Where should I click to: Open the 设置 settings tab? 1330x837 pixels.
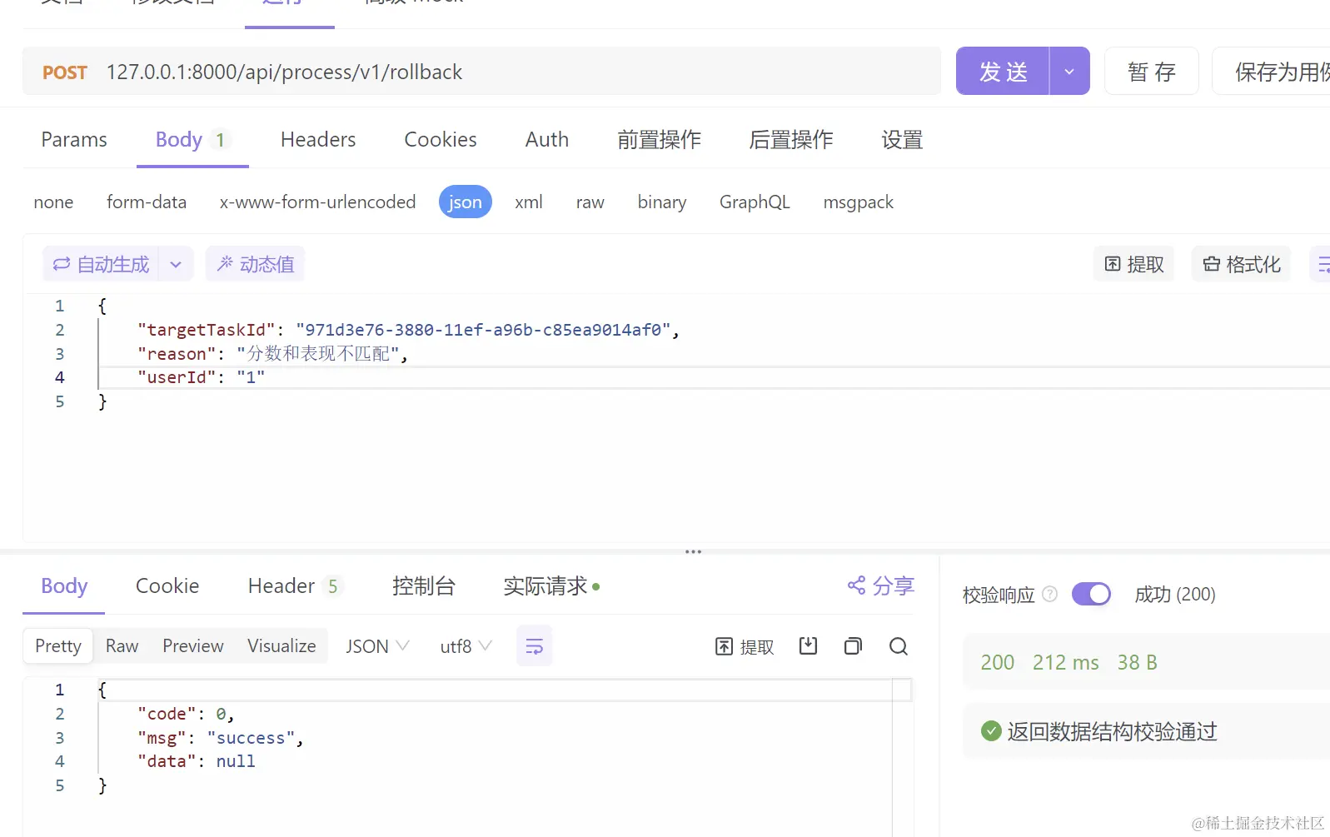point(902,140)
